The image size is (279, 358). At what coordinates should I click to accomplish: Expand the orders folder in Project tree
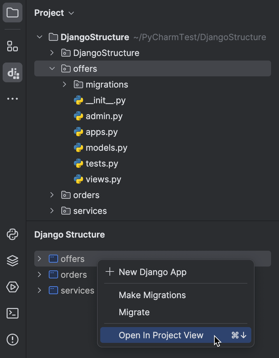(x=52, y=195)
